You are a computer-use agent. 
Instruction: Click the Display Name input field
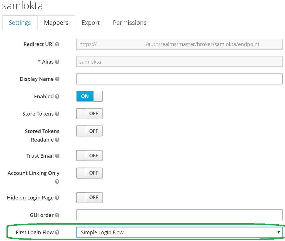click(x=179, y=79)
